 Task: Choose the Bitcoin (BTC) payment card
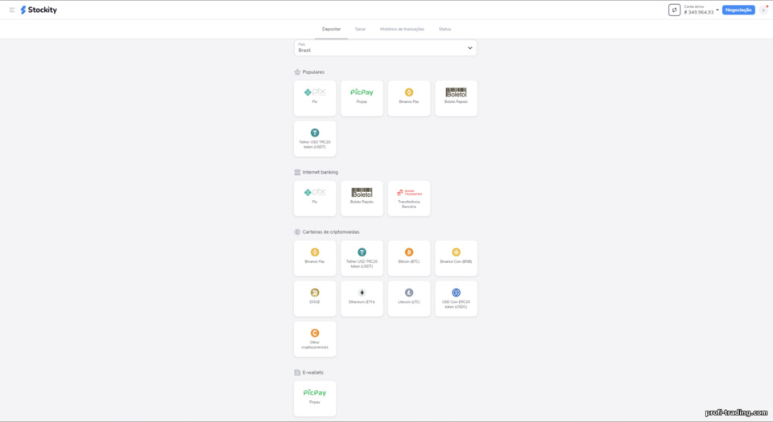tap(409, 258)
